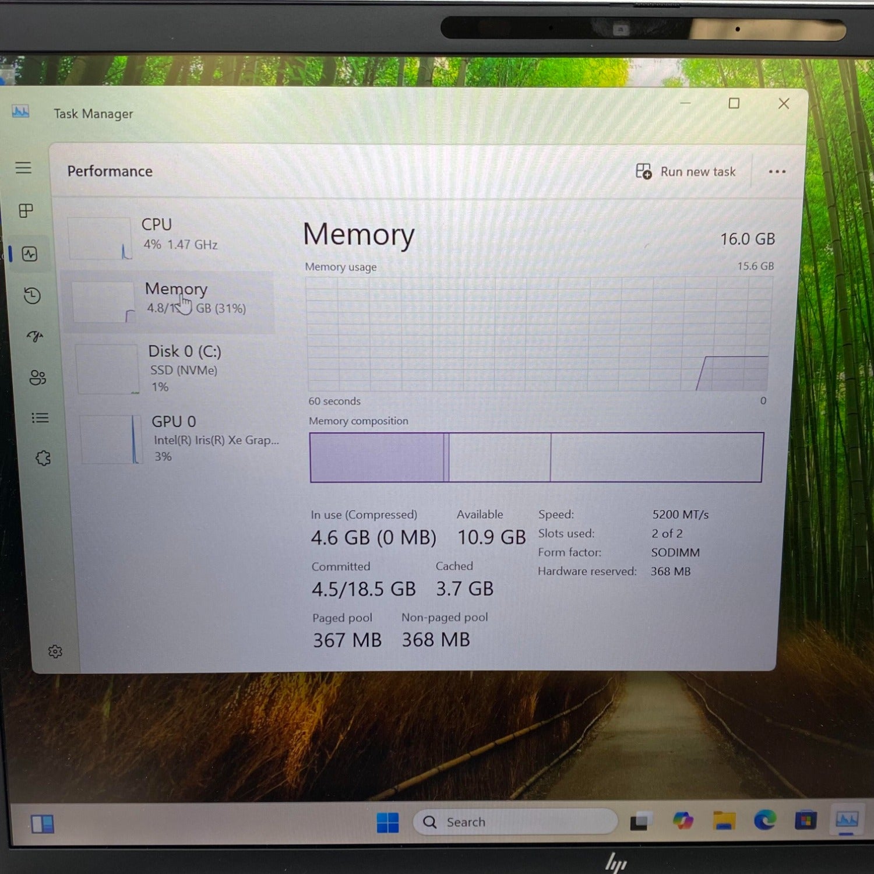Open the Users page icon
The image size is (874, 874).
37,378
